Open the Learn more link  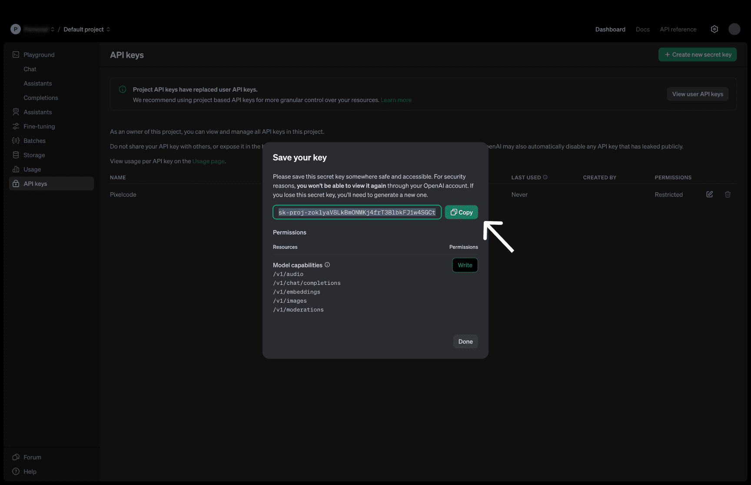click(396, 100)
